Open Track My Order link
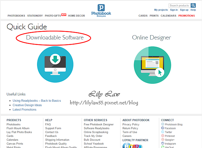Image resolution: width=202 pixels, height=148 pixels. (x=93, y=136)
